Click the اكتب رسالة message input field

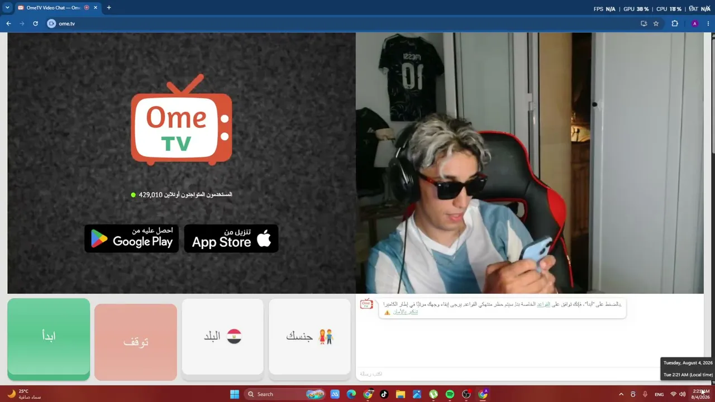pos(507,374)
